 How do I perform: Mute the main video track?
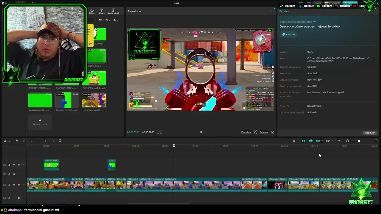[19, 185]
